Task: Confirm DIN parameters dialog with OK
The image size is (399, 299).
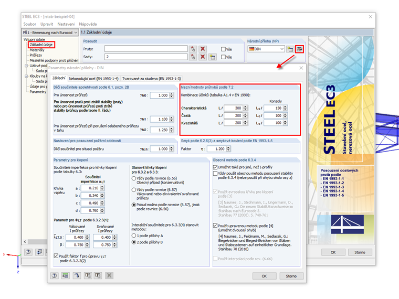Action: click(x=265, y=276)
